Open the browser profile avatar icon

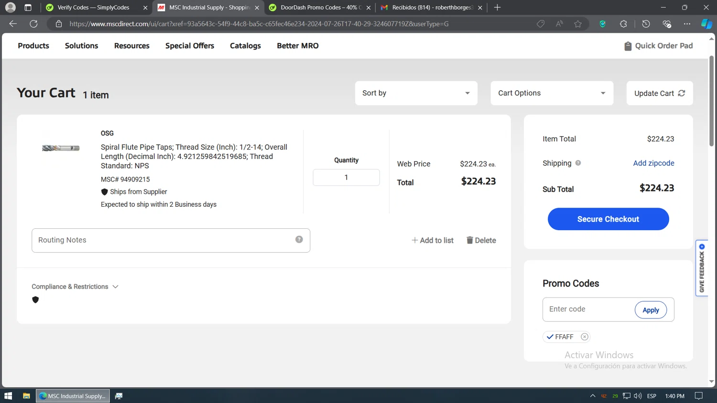[10, 7]
